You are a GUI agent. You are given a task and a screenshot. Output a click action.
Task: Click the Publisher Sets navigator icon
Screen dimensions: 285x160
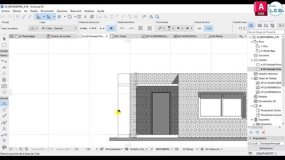(272, 25)
